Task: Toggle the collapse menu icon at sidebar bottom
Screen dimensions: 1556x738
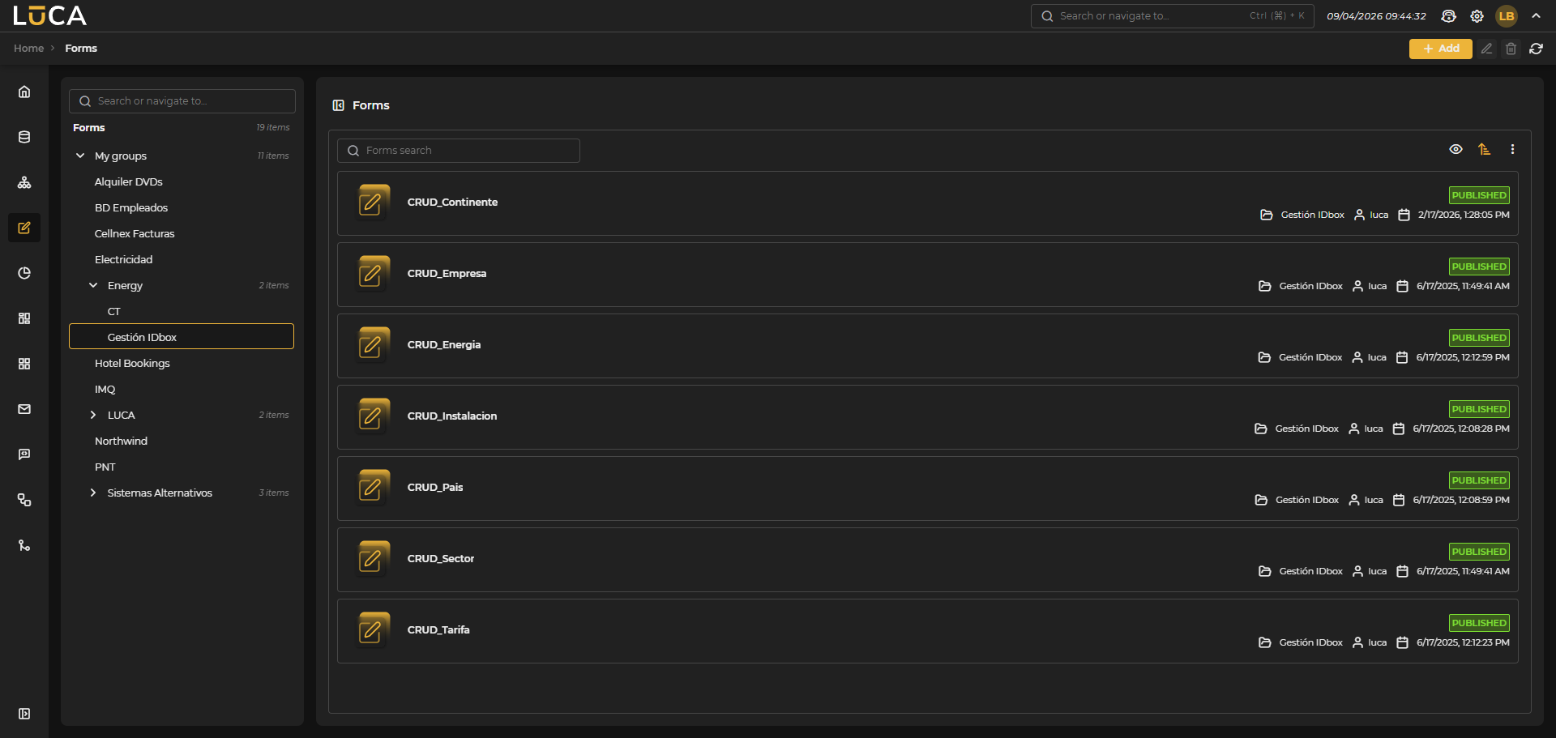Action: [x=24, y=714]
